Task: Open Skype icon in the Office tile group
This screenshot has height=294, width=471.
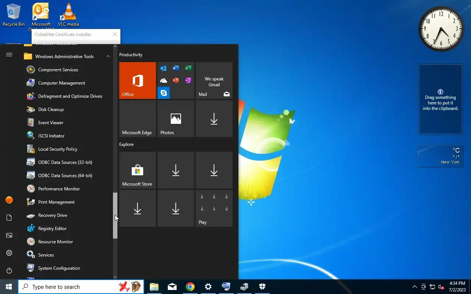Action: coord(164,93)
